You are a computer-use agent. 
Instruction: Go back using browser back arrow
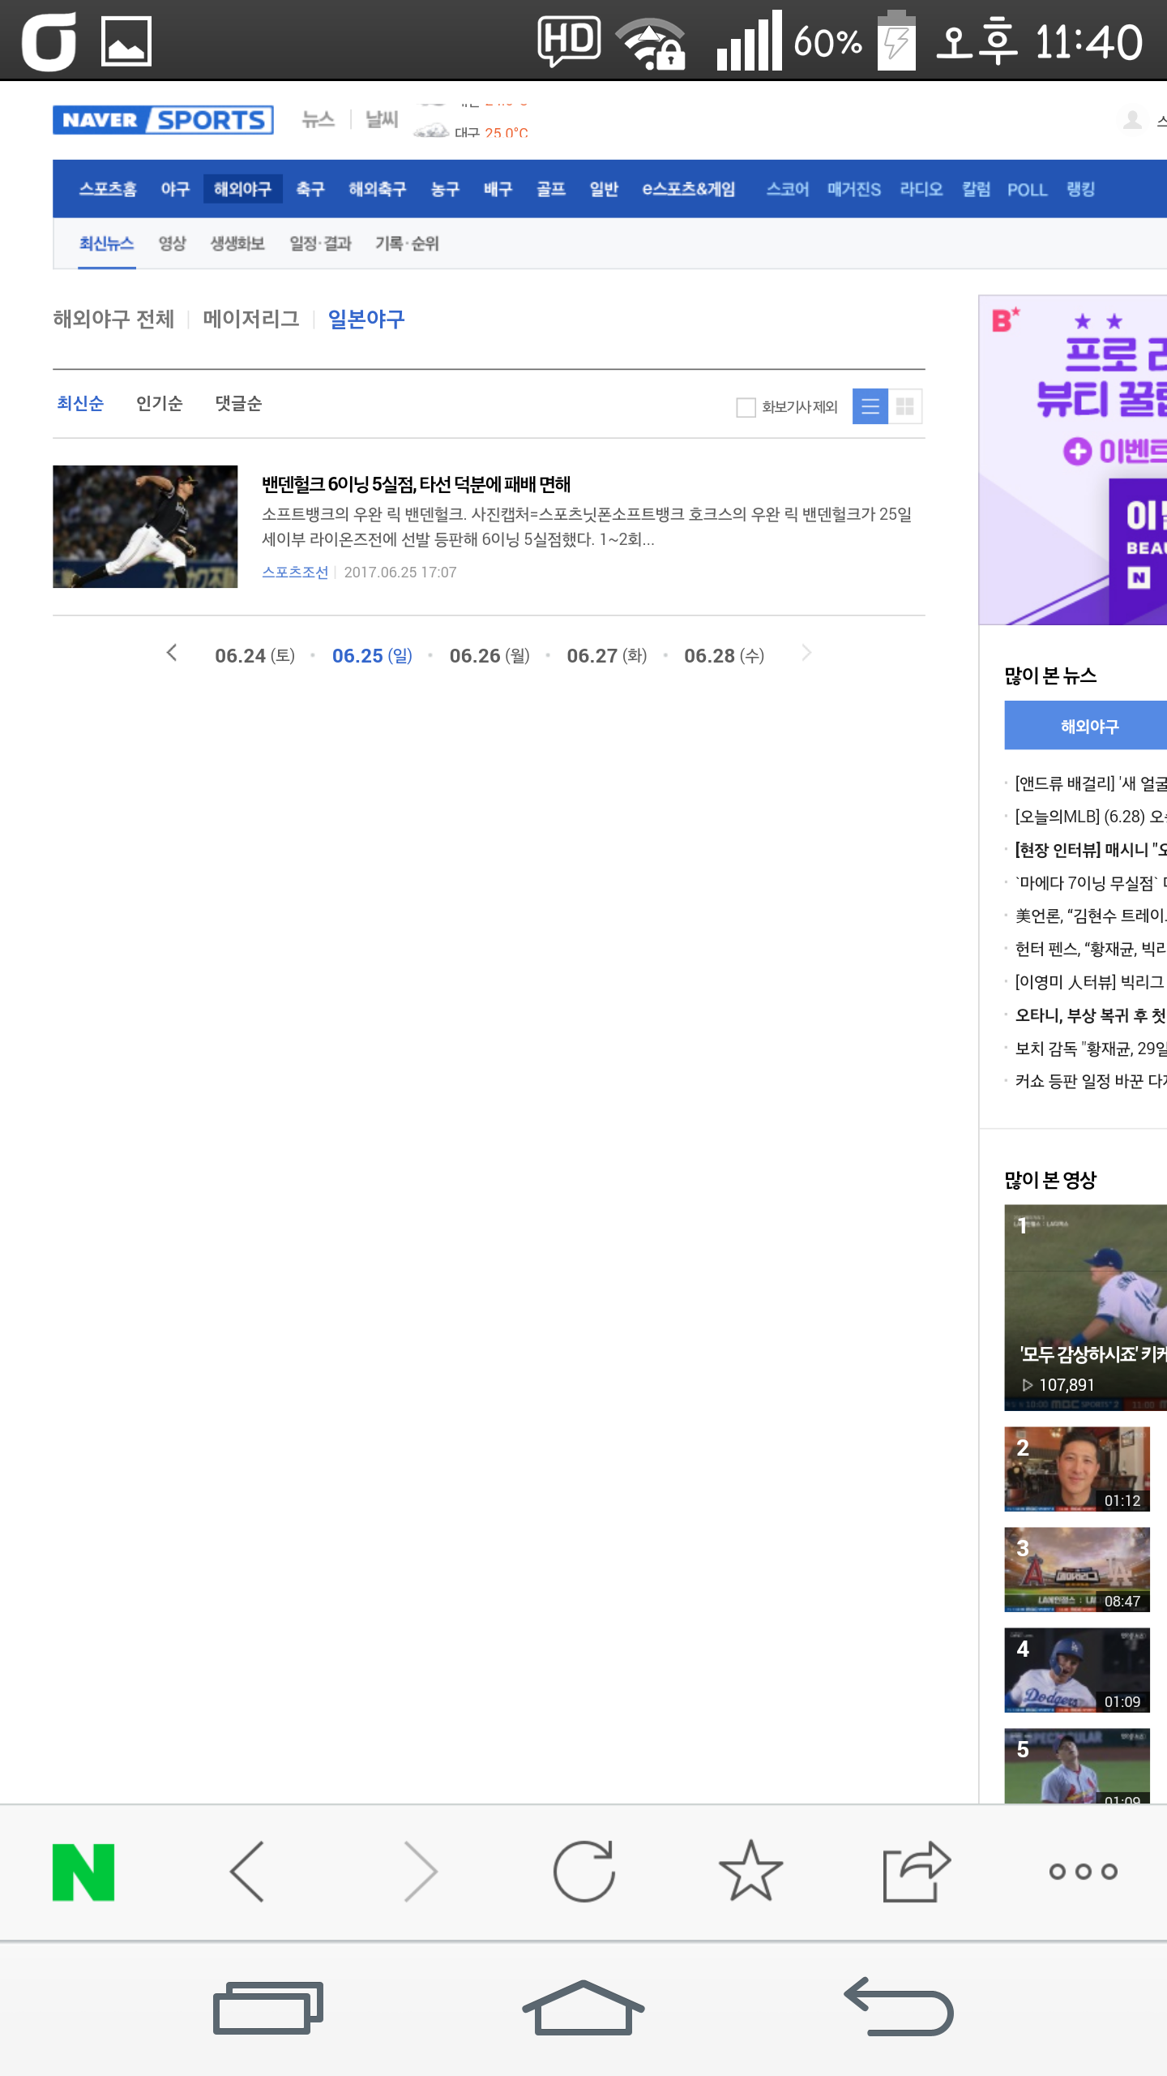247,1872
